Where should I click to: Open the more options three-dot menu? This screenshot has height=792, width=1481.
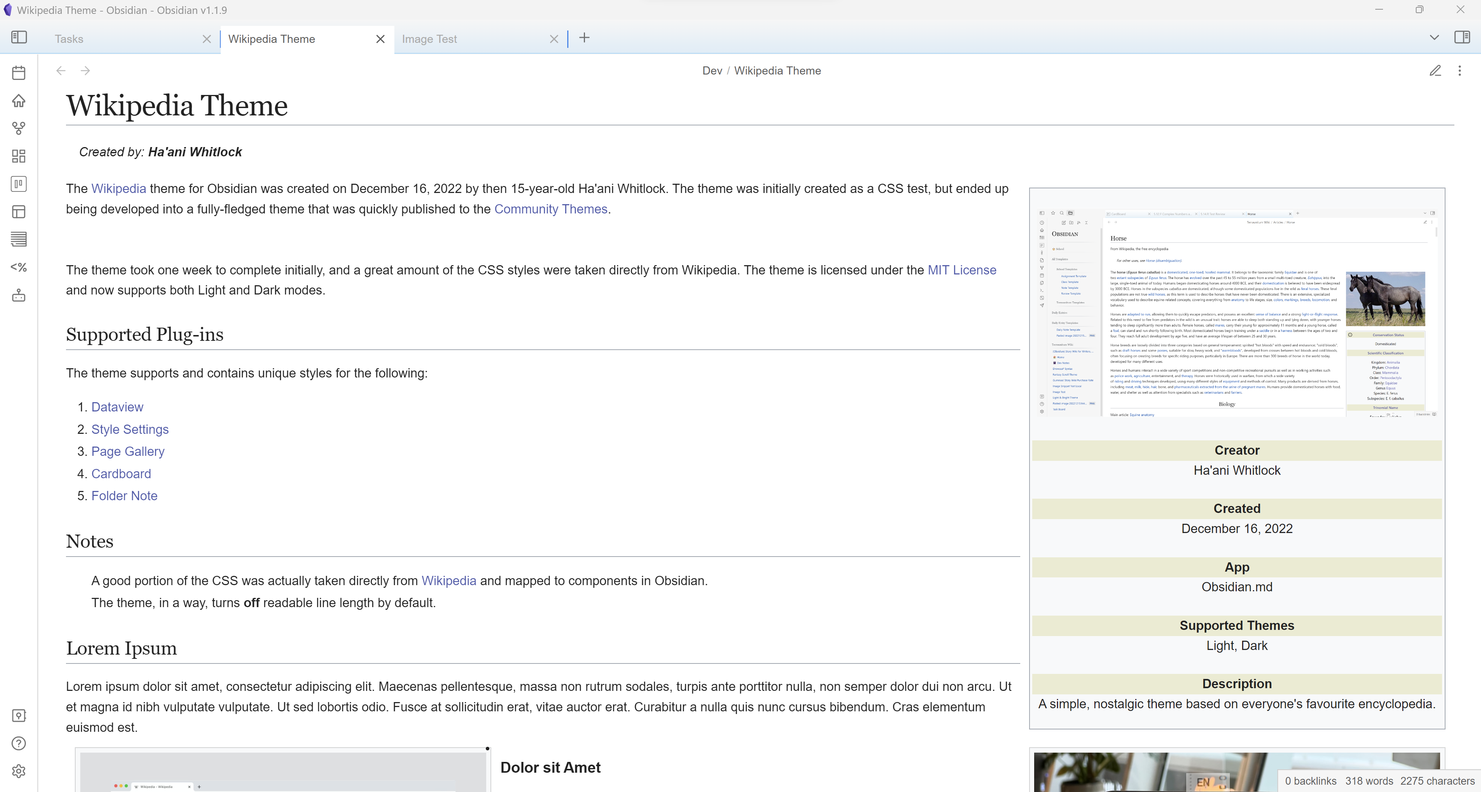(x=1459, y=71)
